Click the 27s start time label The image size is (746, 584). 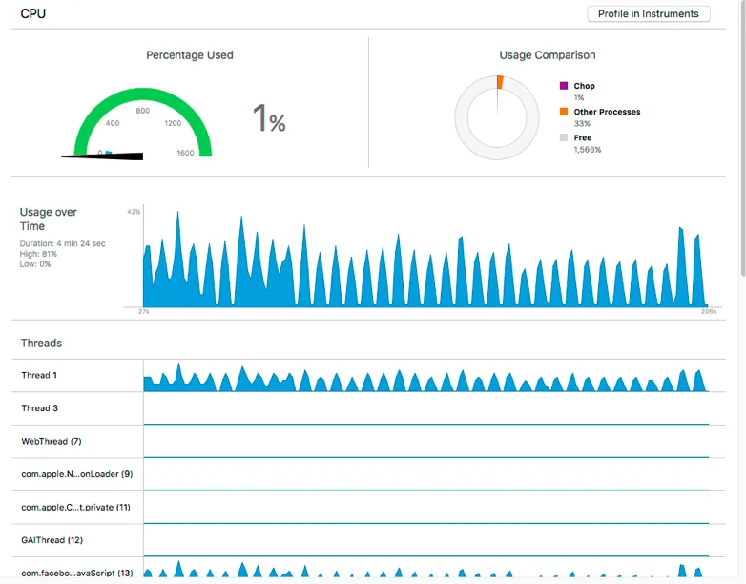144,312
